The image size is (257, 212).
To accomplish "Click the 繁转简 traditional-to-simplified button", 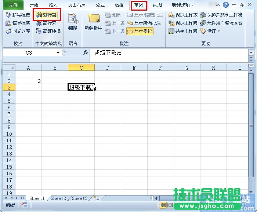I will point(47,15).
